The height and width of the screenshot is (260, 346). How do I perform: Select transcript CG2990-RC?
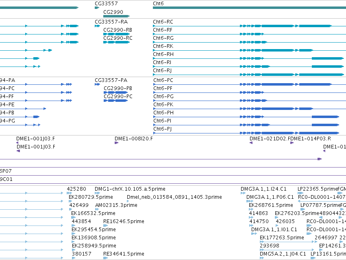[118, 38]
